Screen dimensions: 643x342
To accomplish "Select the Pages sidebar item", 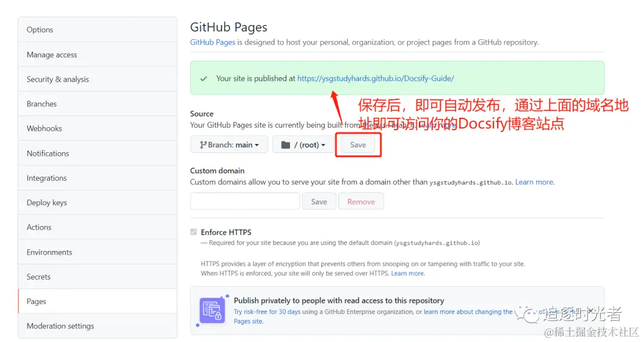I will [x=98, y=301].
